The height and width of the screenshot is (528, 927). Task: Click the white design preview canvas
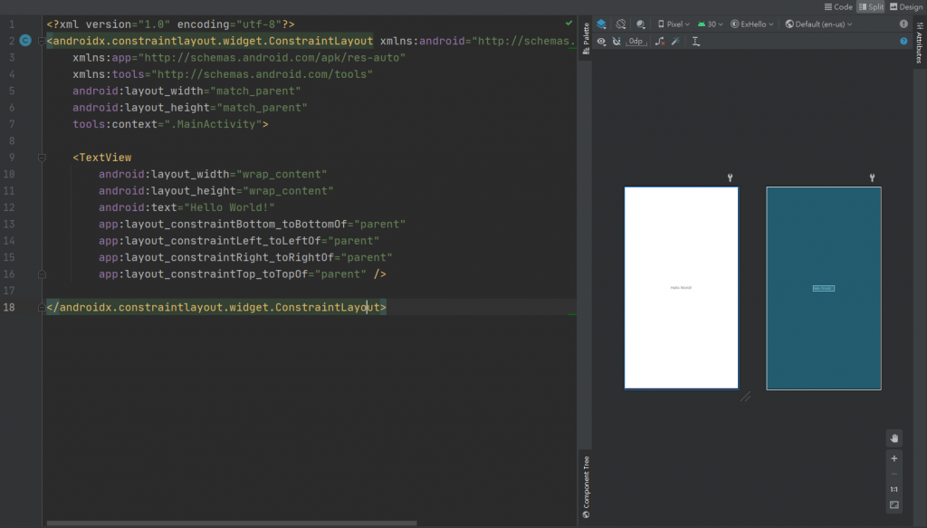(x=681, y=288)
